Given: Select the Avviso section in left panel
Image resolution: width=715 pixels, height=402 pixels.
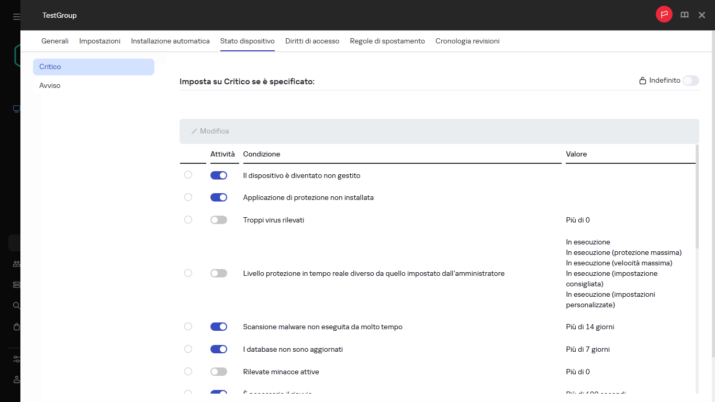Looking at the screenshot, I should [x=50, y=85].
